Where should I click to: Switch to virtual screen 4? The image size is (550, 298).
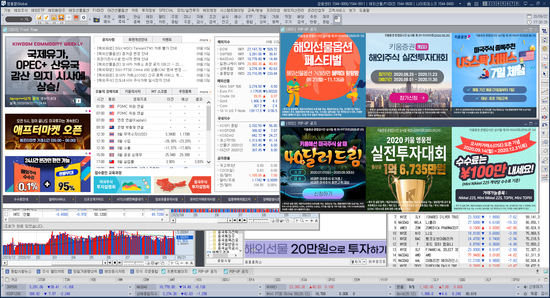click(x=498, y=4)
